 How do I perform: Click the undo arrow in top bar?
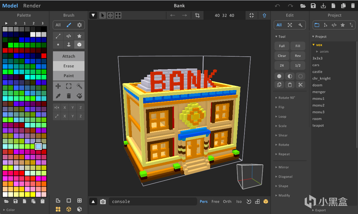[277, 6]
